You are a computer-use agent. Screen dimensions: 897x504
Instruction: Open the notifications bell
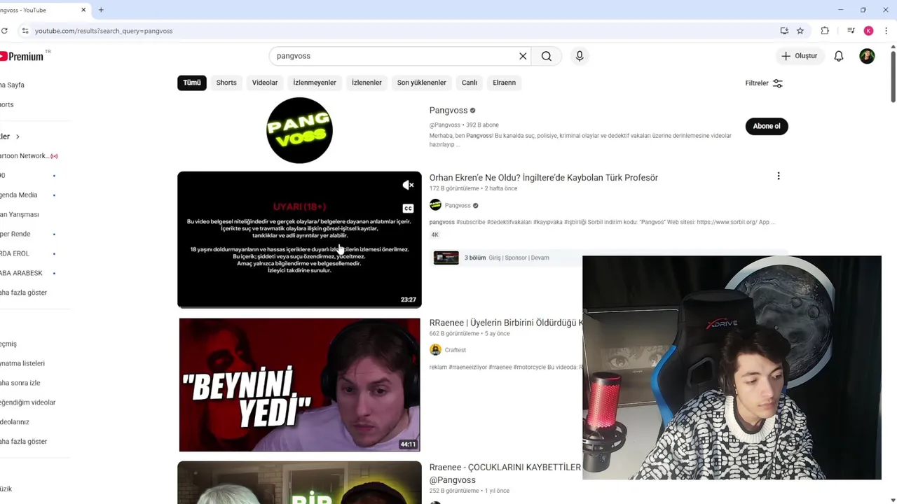839,56
